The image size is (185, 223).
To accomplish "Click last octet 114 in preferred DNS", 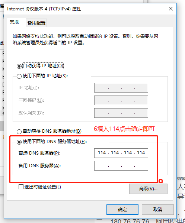I will (x=141, y=153).
